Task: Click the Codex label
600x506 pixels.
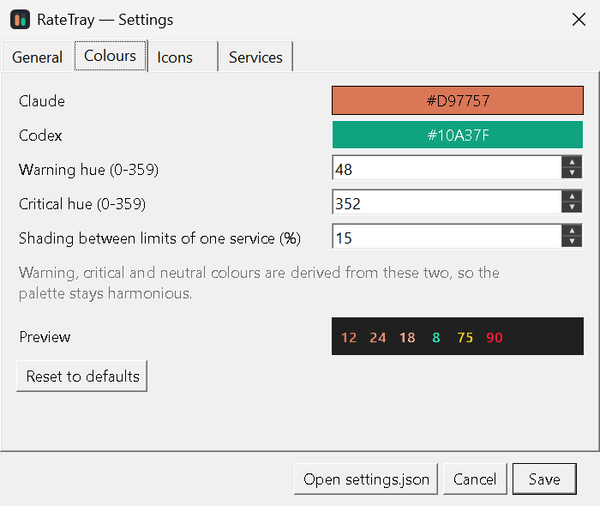Action: 40,136
